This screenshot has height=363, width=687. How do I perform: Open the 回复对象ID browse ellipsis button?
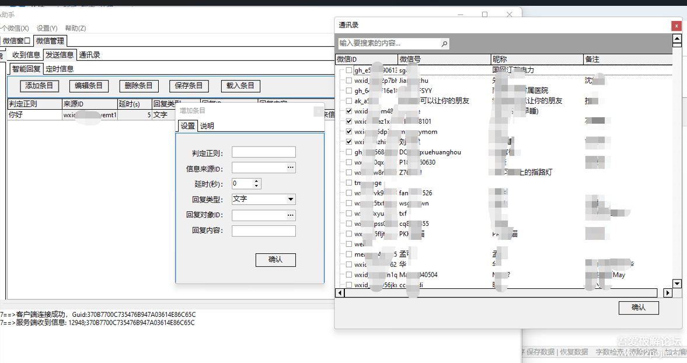point(290,215)
